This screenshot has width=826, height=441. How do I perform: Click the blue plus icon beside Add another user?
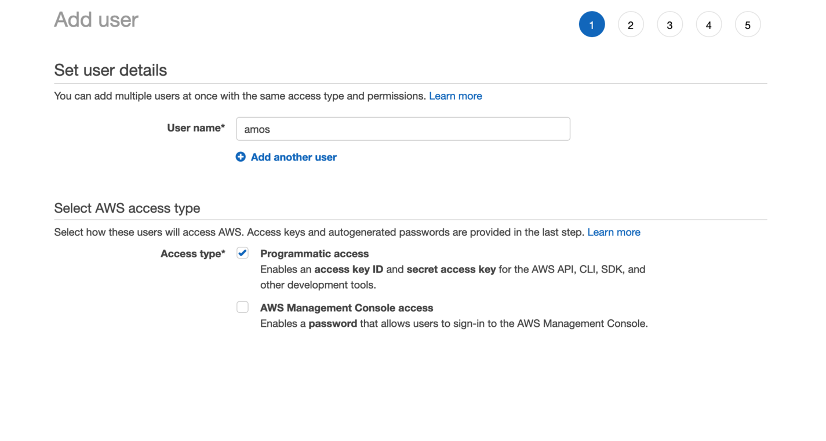[241, 156]
